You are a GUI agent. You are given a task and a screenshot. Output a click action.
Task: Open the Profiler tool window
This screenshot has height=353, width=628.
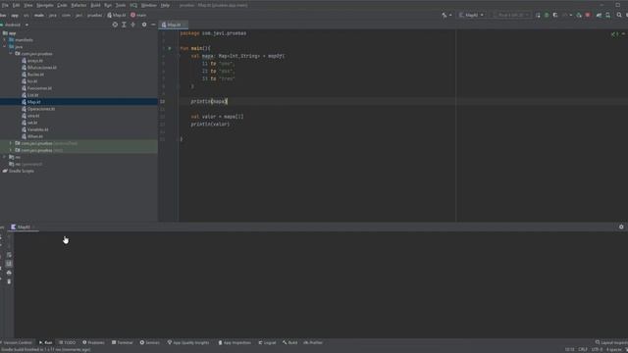(313, 342)
